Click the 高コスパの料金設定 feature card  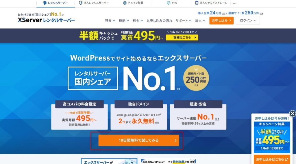[x=79, y=115]
